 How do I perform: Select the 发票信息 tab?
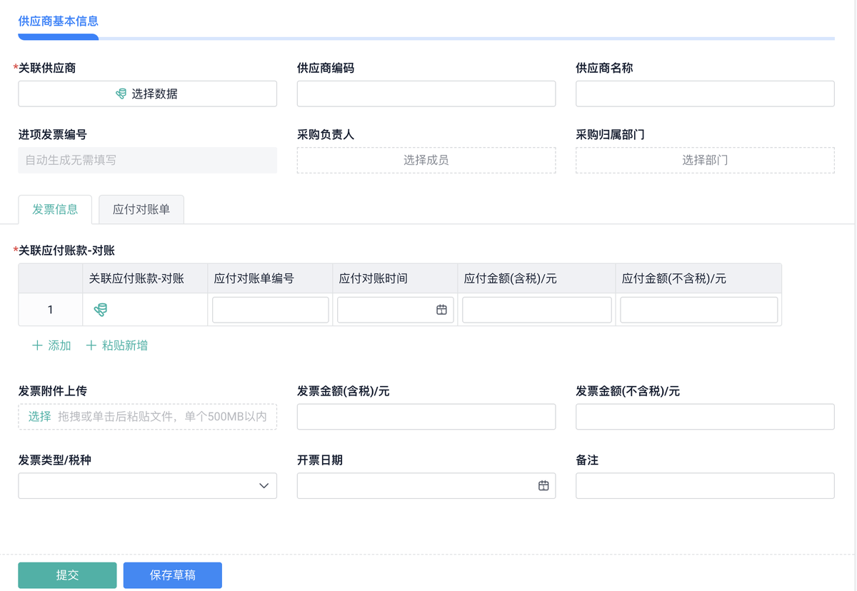[x=55, y=210]
